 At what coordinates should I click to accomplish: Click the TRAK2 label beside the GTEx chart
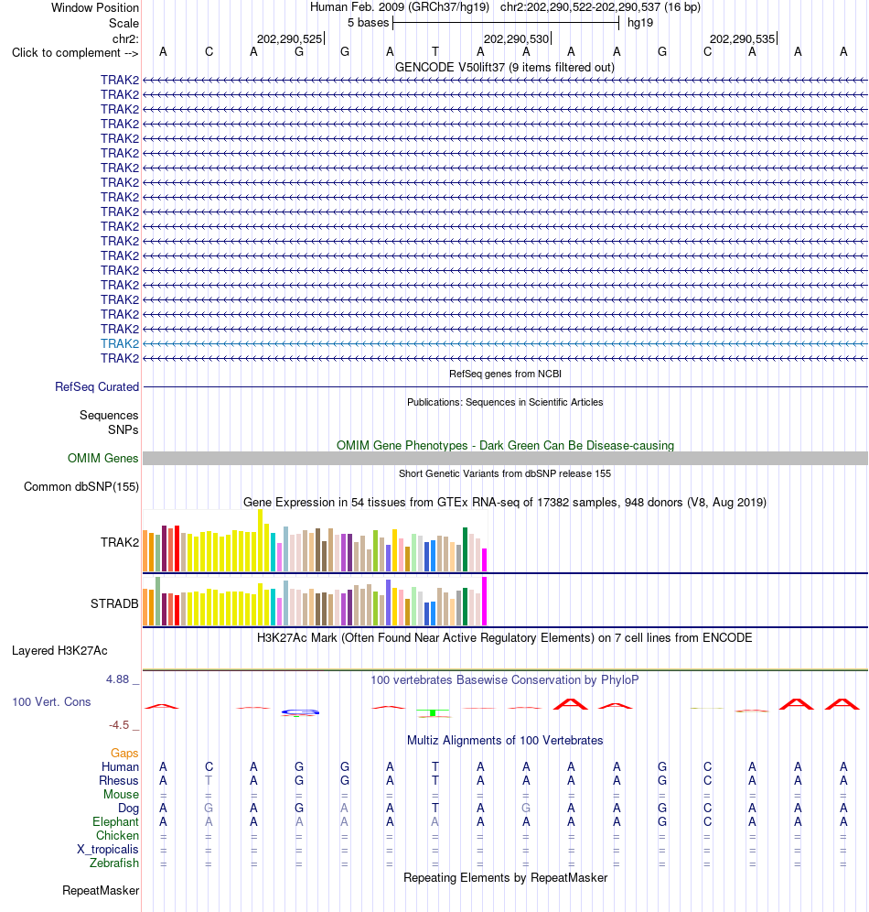(120, 543)
